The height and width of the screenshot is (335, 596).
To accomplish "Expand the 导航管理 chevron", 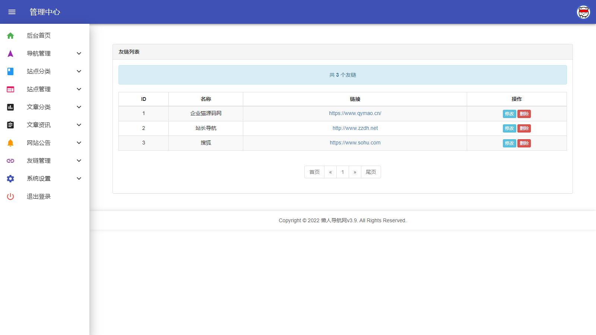I will click(79, 54).
